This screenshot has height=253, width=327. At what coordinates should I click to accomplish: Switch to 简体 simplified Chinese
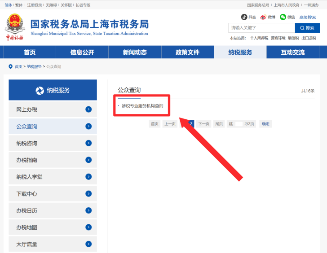pyautogui.click(x=9, y=5)
